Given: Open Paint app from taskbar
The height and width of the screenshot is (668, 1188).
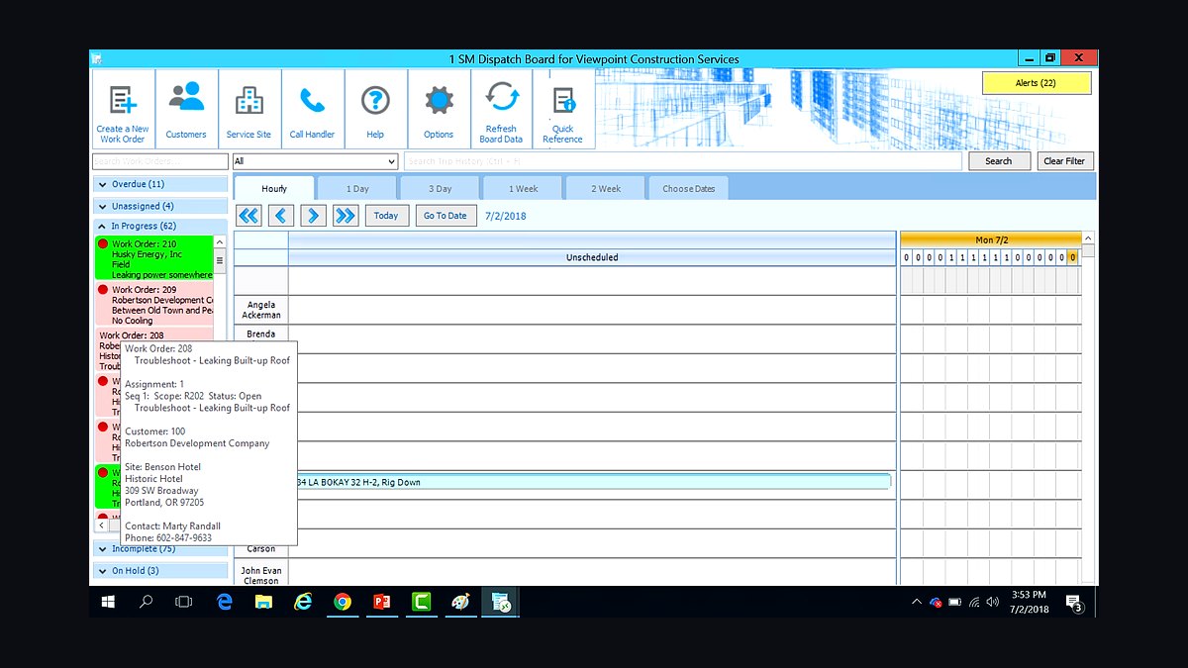Looking at the screenshot, I should (x=460, y=602).
